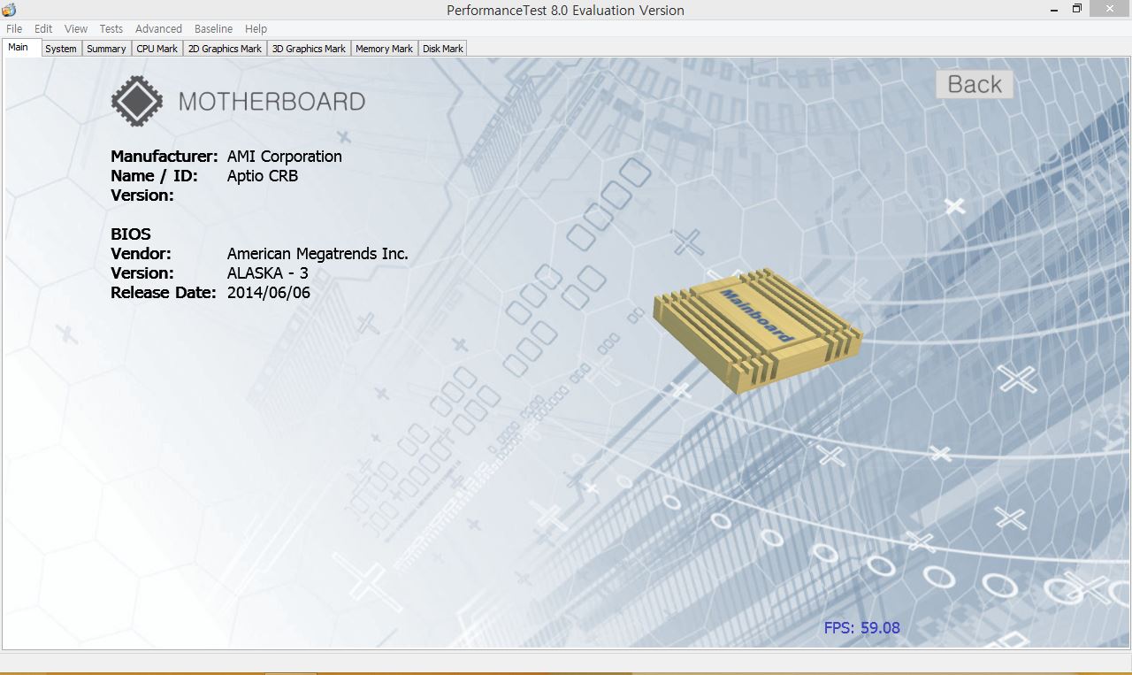
Task: Open the View menu
Action: point(76,28)
